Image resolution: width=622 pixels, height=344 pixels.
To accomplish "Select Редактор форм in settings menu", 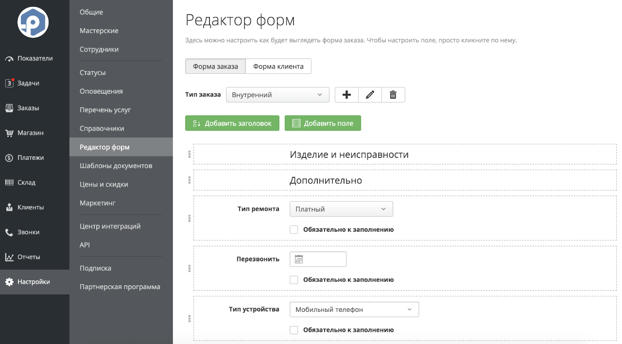I will pos(121,147).
